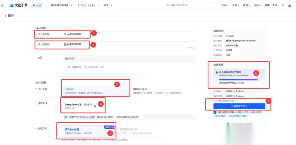Open the 总览 overview button
Viewport: 296px width, 145px height.
click(x=37, y=5)
